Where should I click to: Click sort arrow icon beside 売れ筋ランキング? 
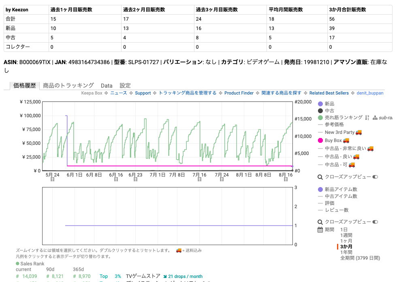click(x=367, y=118)
